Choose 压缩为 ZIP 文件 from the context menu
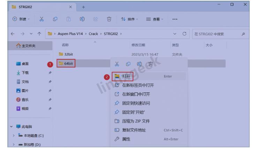 [149, 121]
